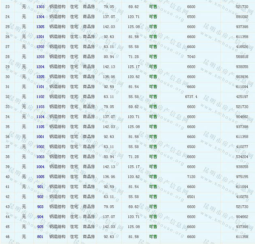The height and width of the screenshot is (244, 255).
Task: Open unit 1101 link
Action: coord(40,87)
